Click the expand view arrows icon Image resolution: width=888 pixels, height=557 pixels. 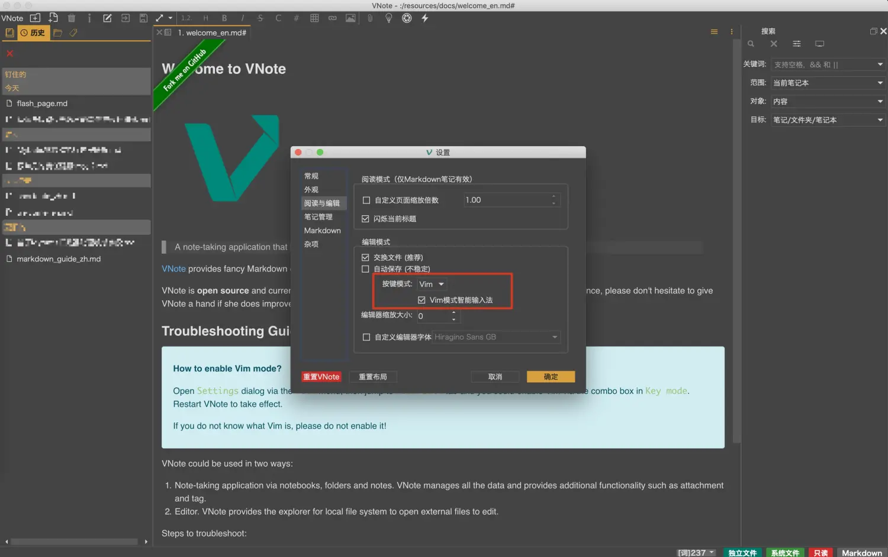coord(159,18)
